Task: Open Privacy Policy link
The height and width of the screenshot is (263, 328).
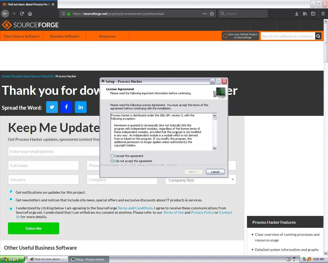Action: (x=202, y=212)
